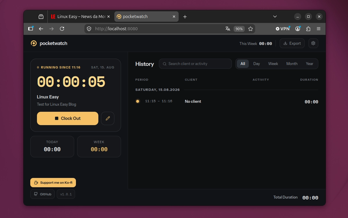Open the browser translate page icon
The image size is (348, 218).
pyautogui.click(x=228, y=29)
